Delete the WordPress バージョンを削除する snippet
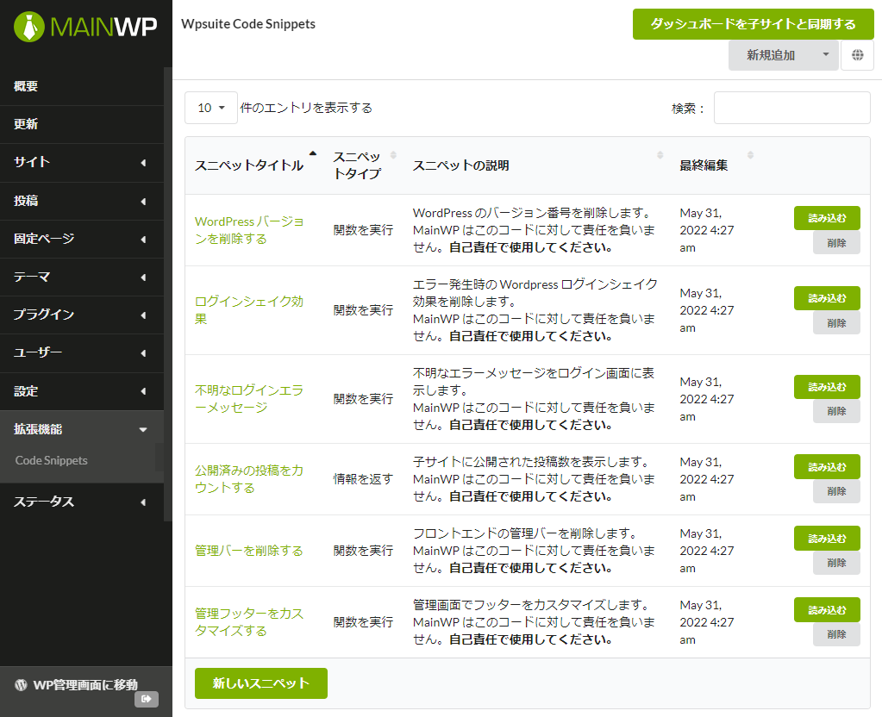This screenshot has width=882, height=717. pyautogui.click(x=836, y=243)
